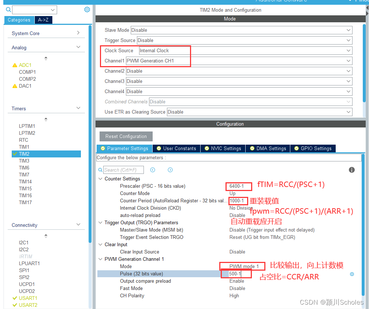The image size is (369, 309).
Task: Open the gear icon next to Pulse value
Action: point(352,274)
